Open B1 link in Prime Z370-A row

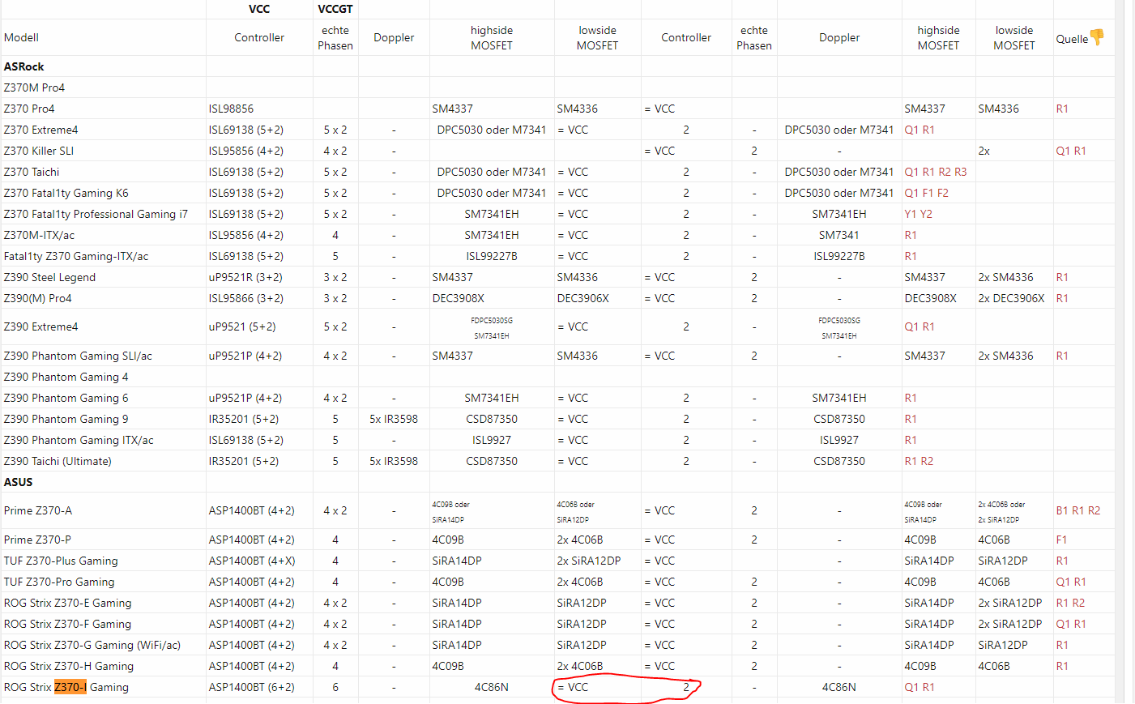point(1062,510)
